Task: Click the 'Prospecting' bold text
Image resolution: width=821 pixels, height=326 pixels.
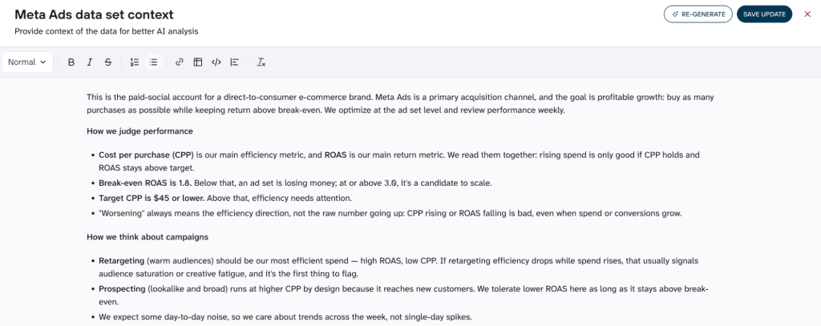Action: (122, 289)
